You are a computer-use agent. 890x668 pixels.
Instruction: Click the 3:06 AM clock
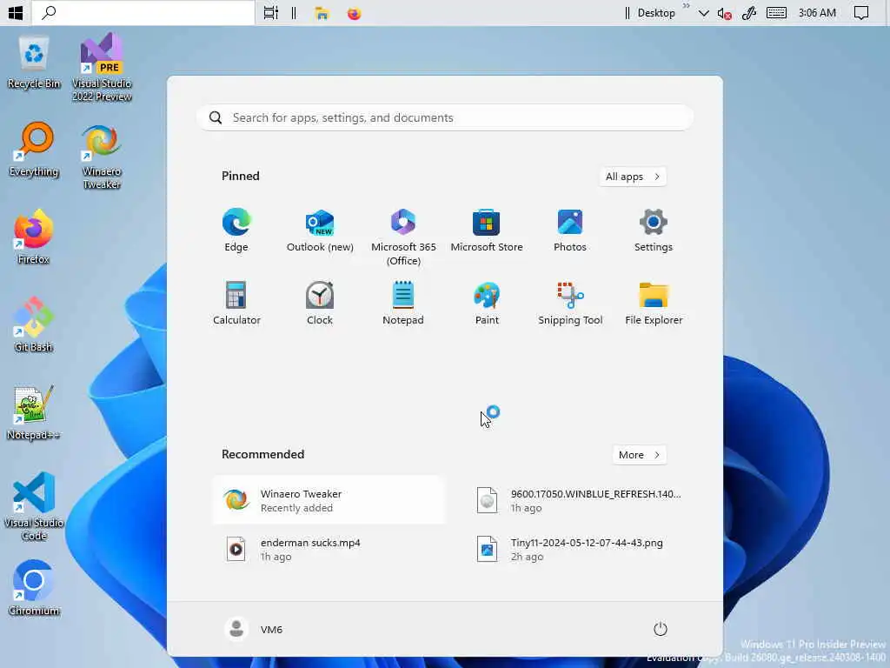[817, 12]
